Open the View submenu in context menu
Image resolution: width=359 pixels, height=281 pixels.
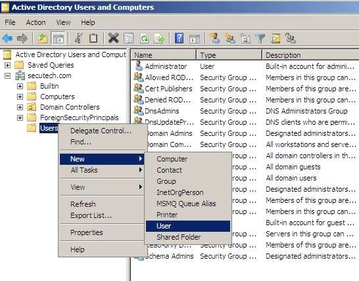tap(102, 187)
